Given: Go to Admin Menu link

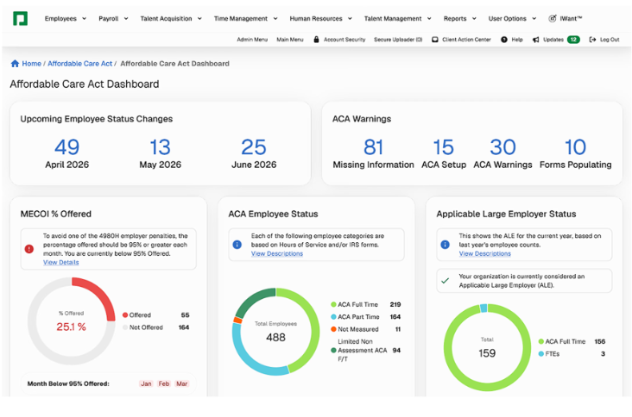Looking at the screenshot, I should pyautogui.click(x=252, y=40).
